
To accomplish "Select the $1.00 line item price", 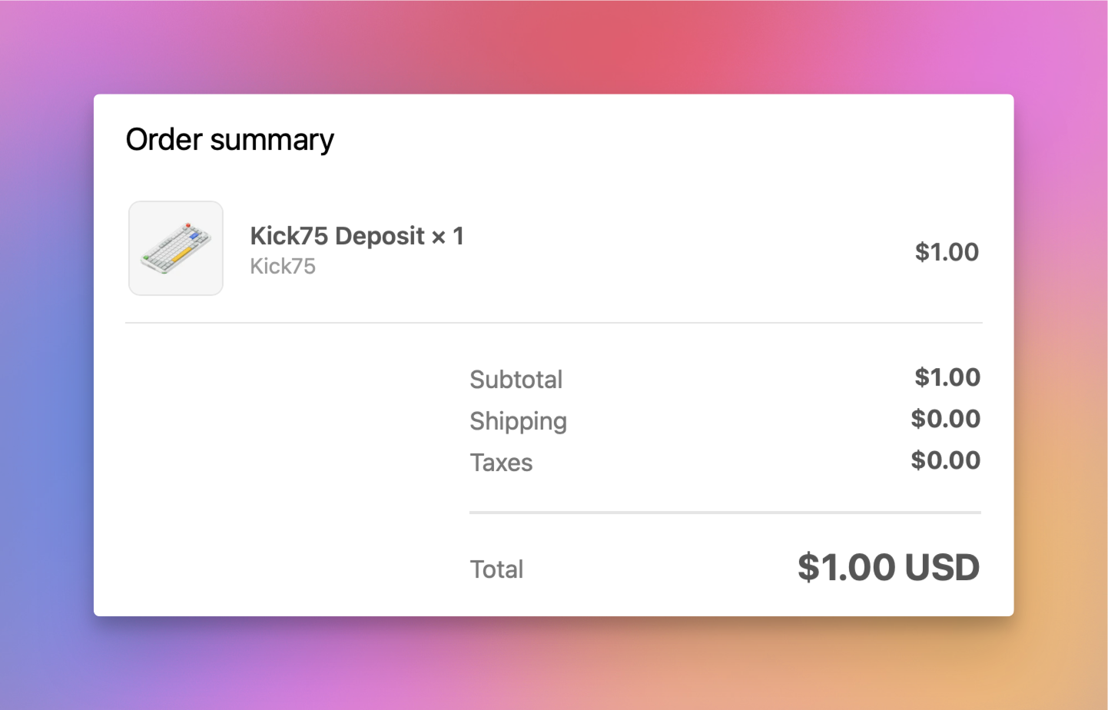I will (x=947, y=251).
